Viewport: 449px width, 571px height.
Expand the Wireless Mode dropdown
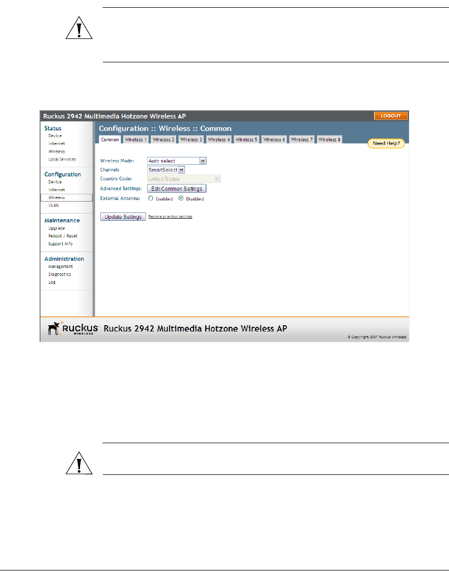coord(177,161)
